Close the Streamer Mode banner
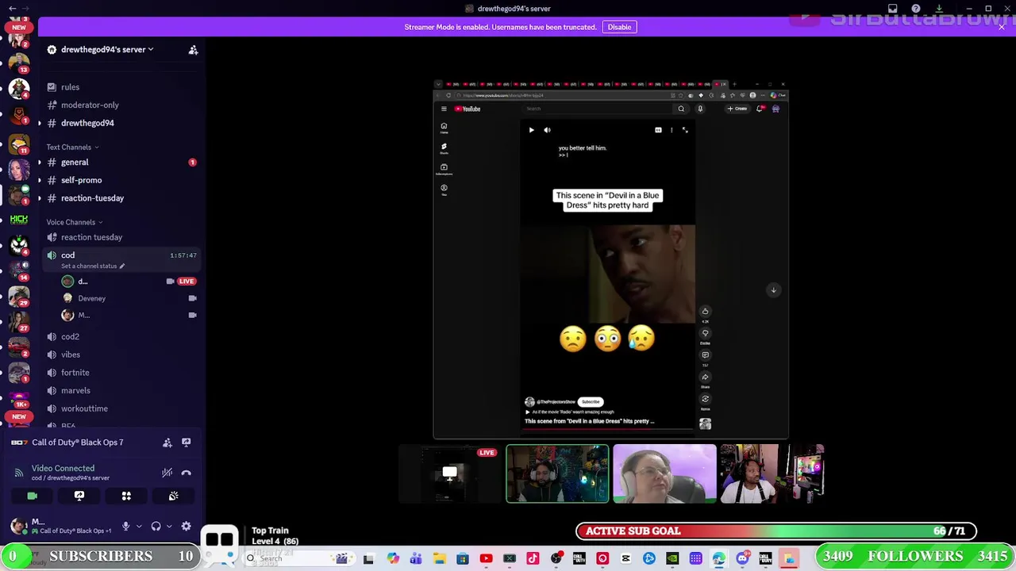Screen dimensions: 1016x571 pyautogui.click(x=1002, y=27)
